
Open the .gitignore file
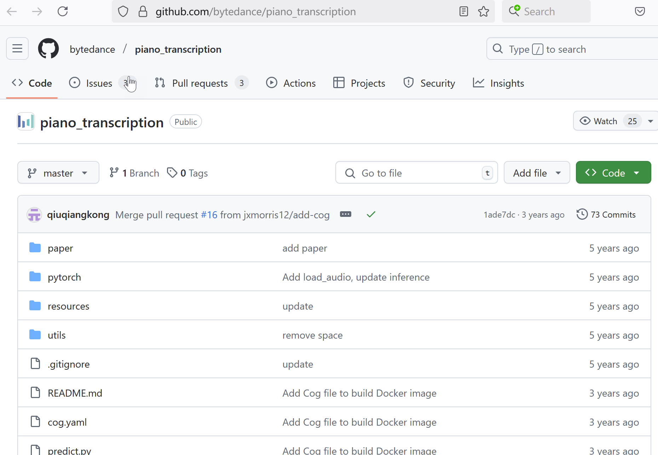click(69, 364)
